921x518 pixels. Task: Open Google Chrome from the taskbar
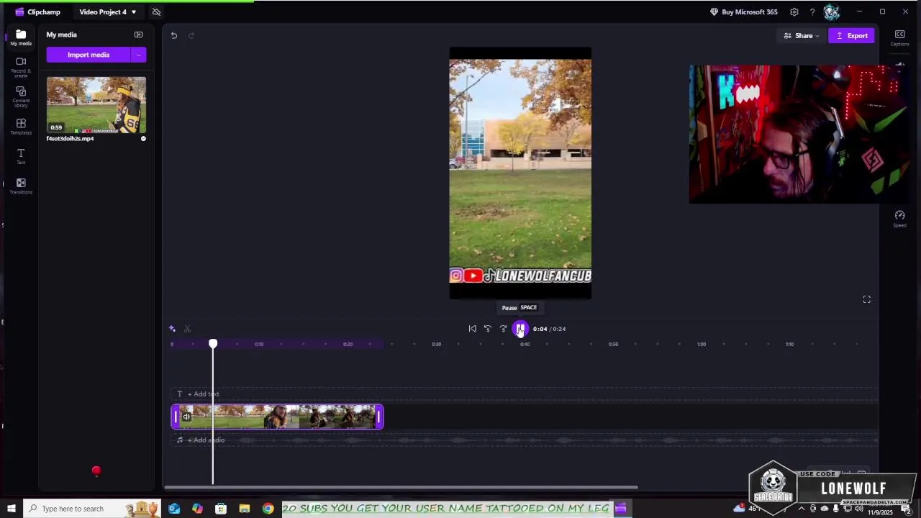[x=268, y=509]
